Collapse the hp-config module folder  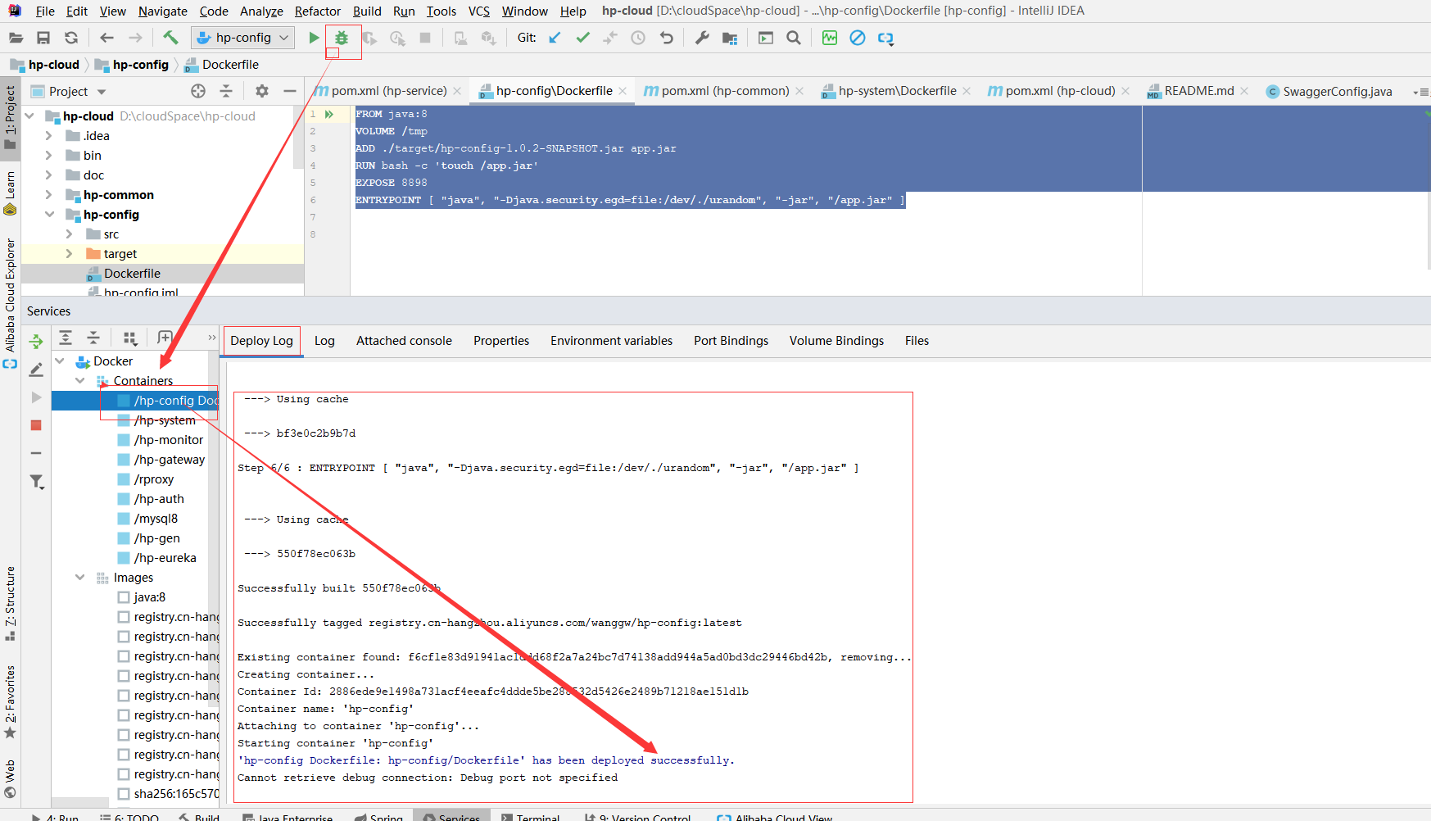[x=49, y=214]
